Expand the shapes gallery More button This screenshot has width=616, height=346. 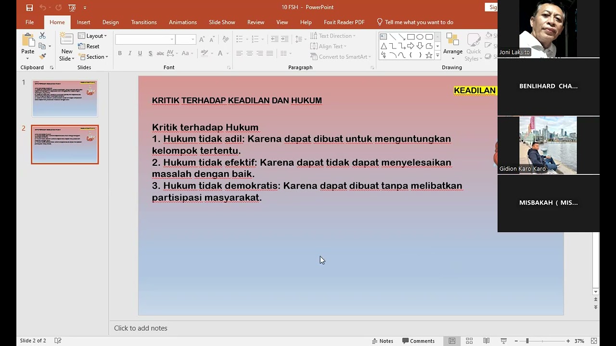click(x=437, y=56)
